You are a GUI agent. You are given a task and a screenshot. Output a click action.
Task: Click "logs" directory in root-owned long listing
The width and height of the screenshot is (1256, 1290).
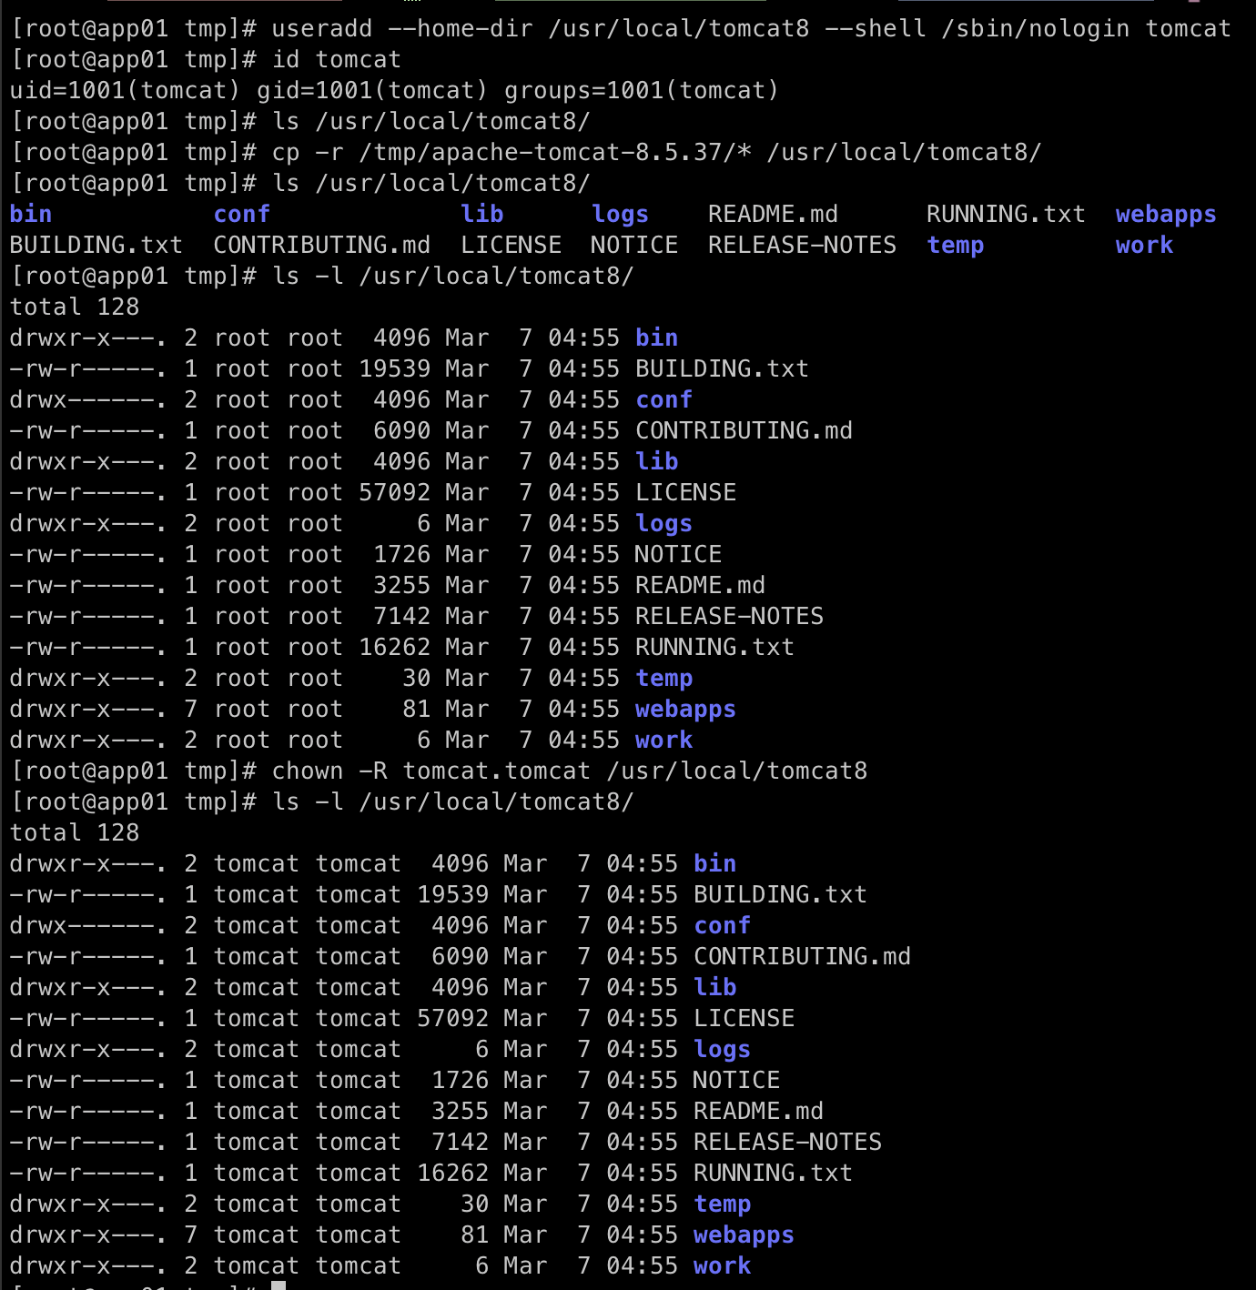pyautogui.click(x=664, y=524)
